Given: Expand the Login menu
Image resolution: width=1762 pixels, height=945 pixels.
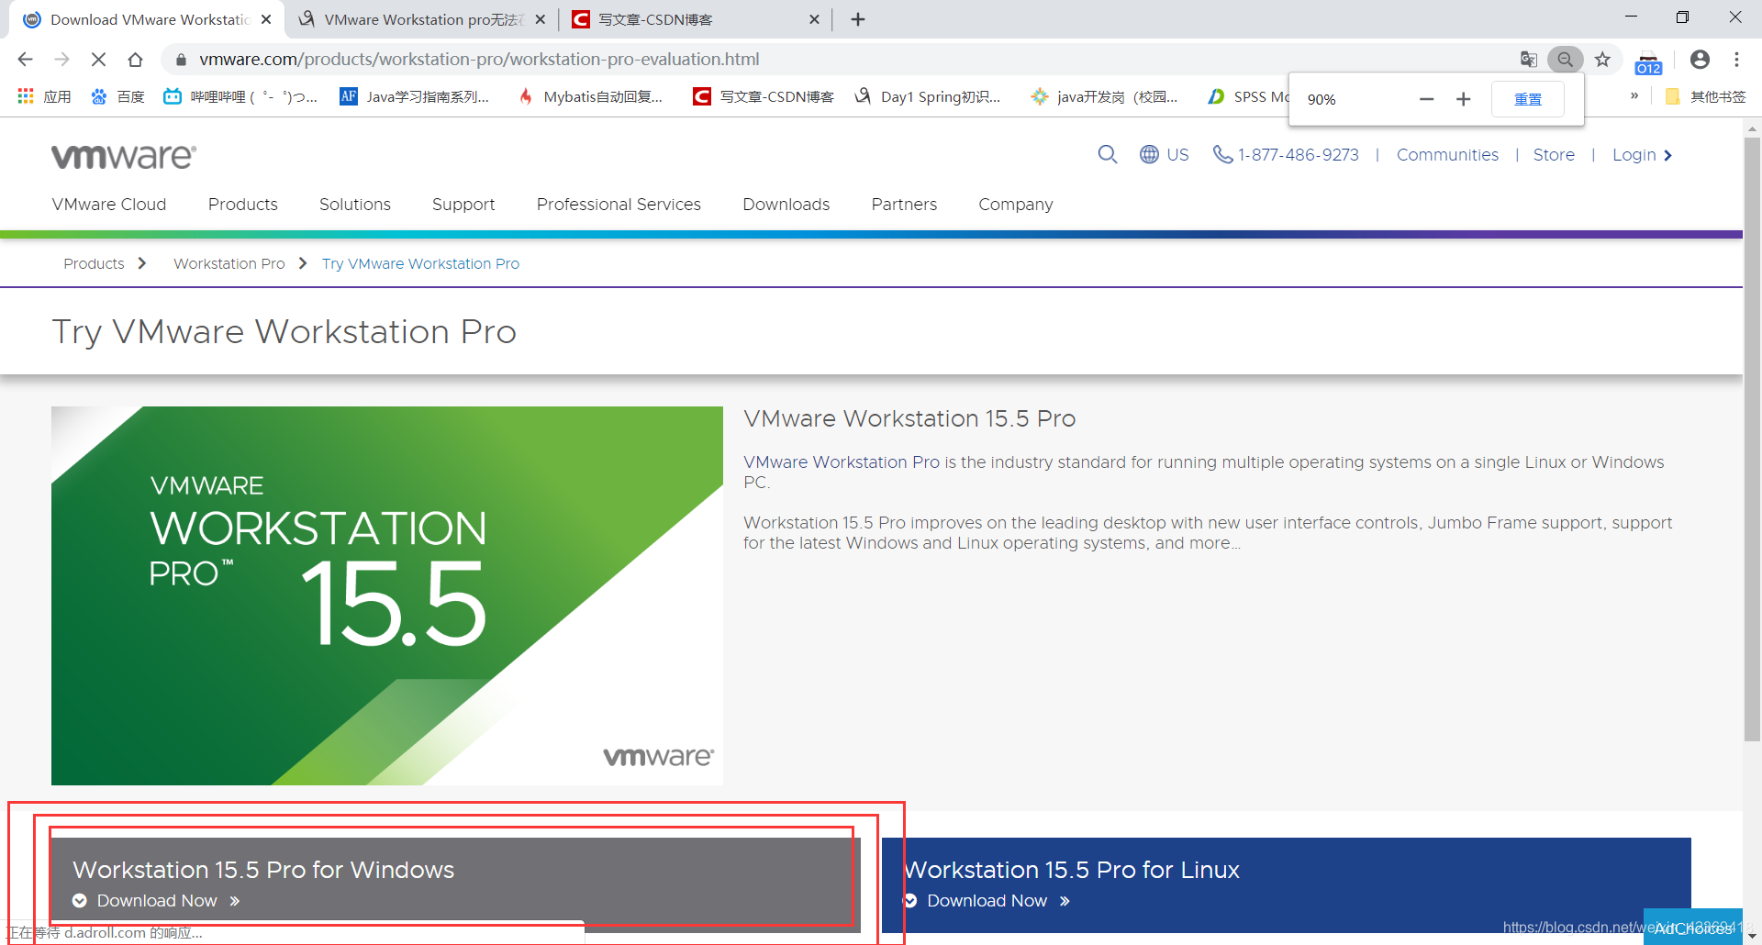Looking at the screenshot, I should (1642, 155).
